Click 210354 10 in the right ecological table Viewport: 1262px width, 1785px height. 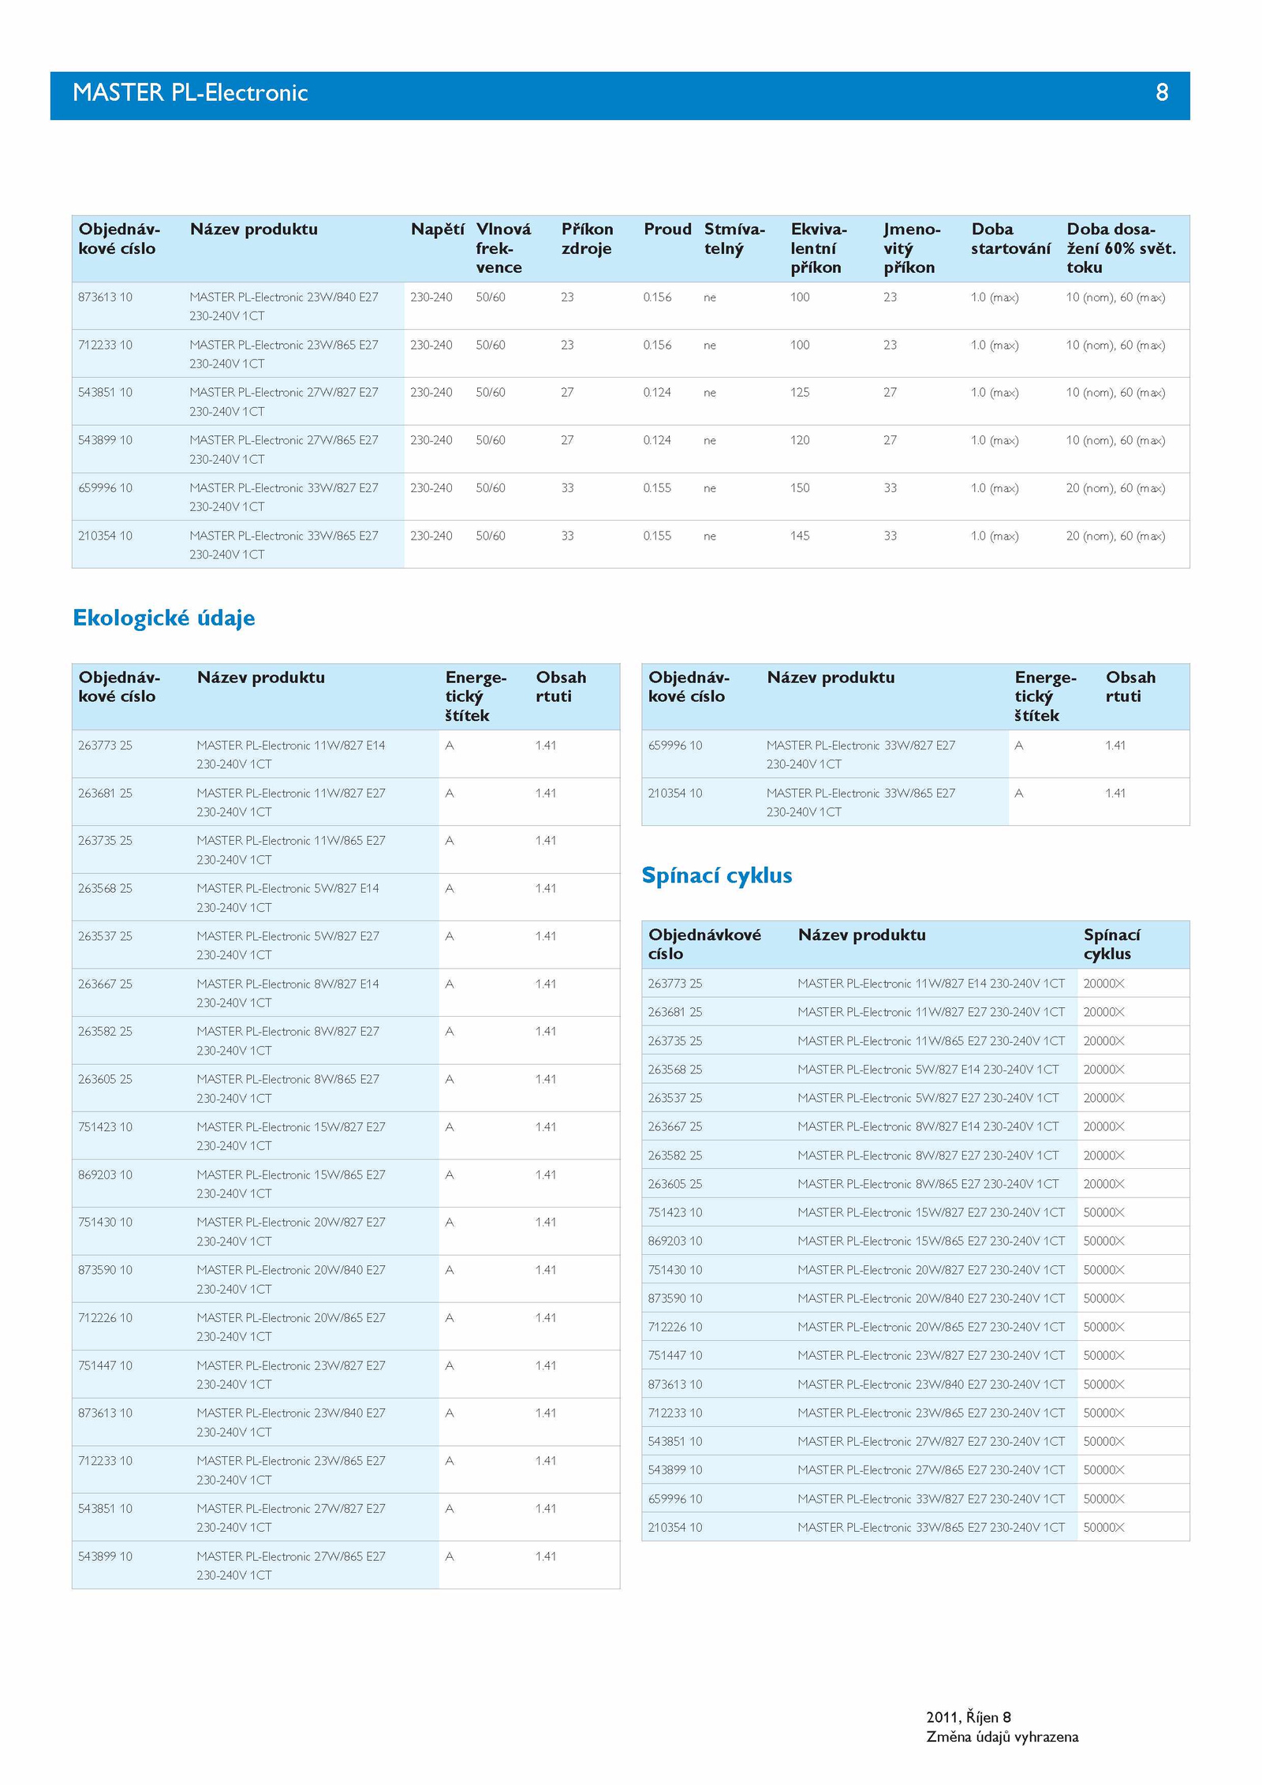click(675, 794)
